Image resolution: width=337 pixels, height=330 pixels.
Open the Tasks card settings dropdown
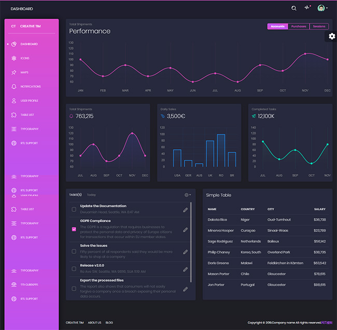(x=188, y=195)
